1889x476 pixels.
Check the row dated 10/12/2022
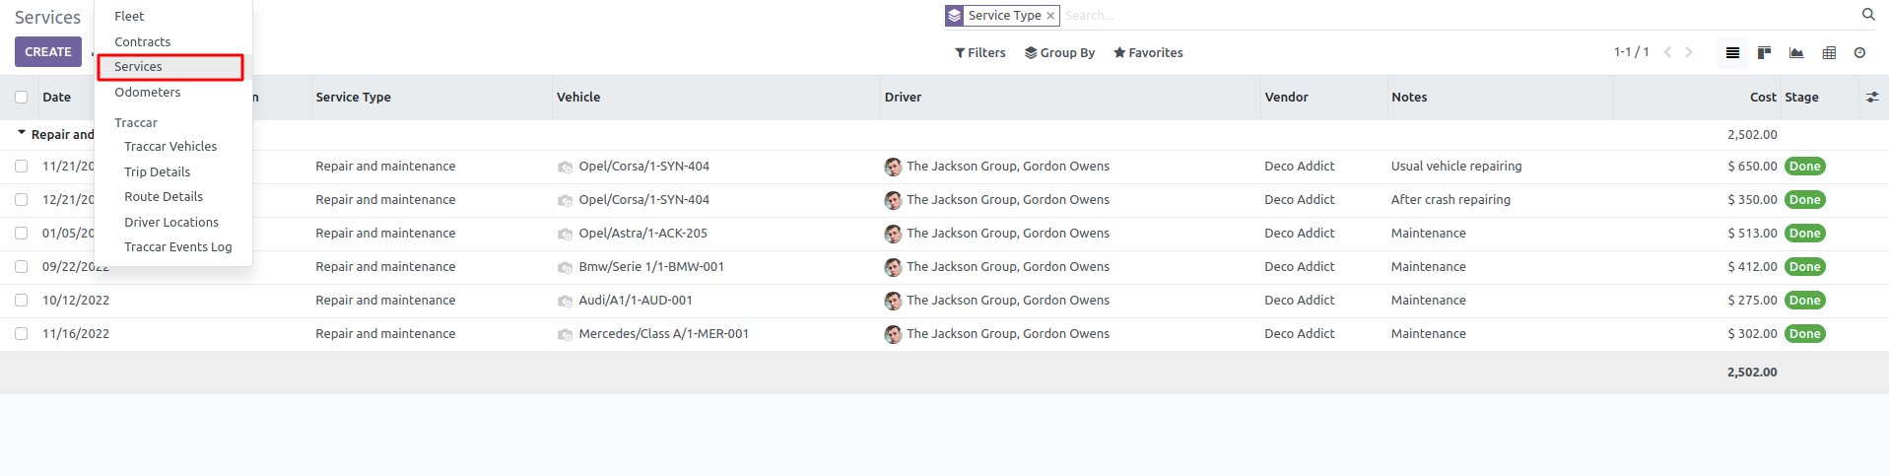click(x=22, y=301)
